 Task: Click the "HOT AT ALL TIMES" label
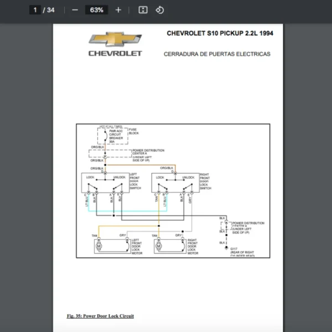(x=111, y=126)
